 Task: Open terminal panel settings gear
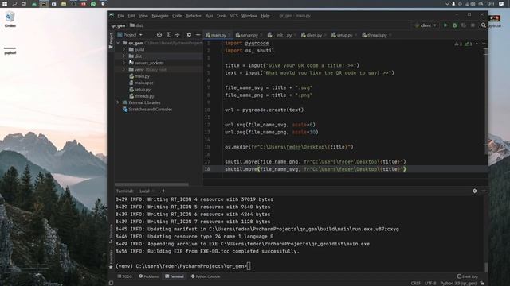coord(475,191)
